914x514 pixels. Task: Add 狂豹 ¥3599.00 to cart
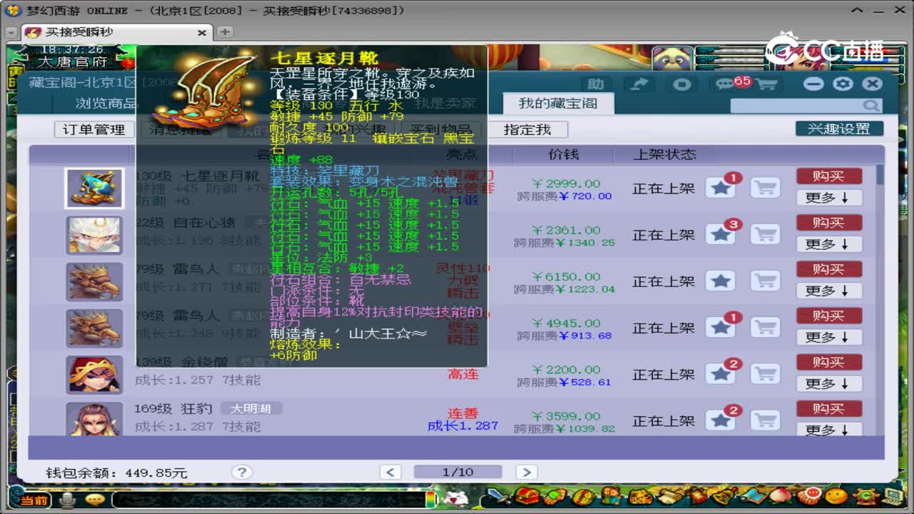pos(765,420)
